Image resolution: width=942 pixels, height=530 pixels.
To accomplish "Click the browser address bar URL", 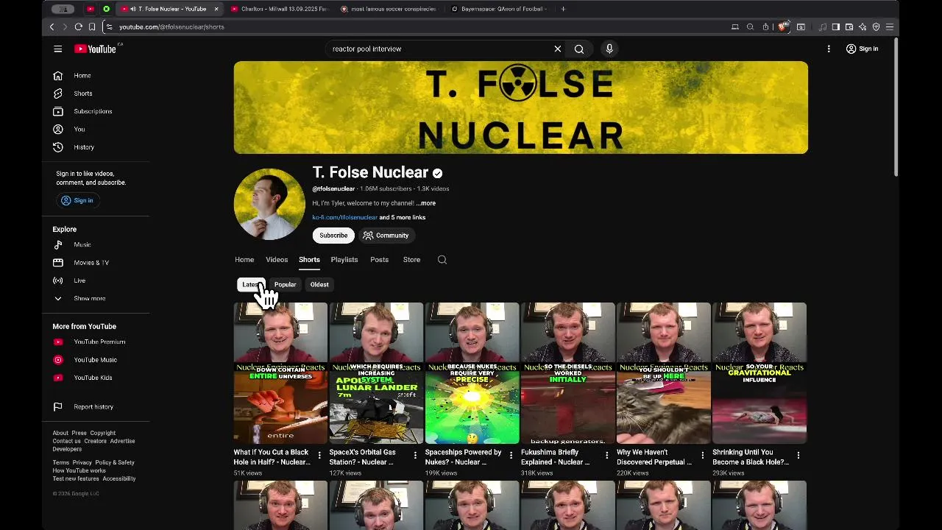I will point(171,26).
